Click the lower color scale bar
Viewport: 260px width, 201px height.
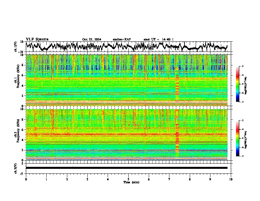(x=237, y=138)
